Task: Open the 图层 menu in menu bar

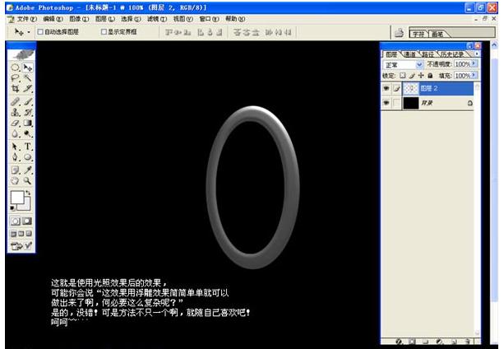Action: [105, 19]
